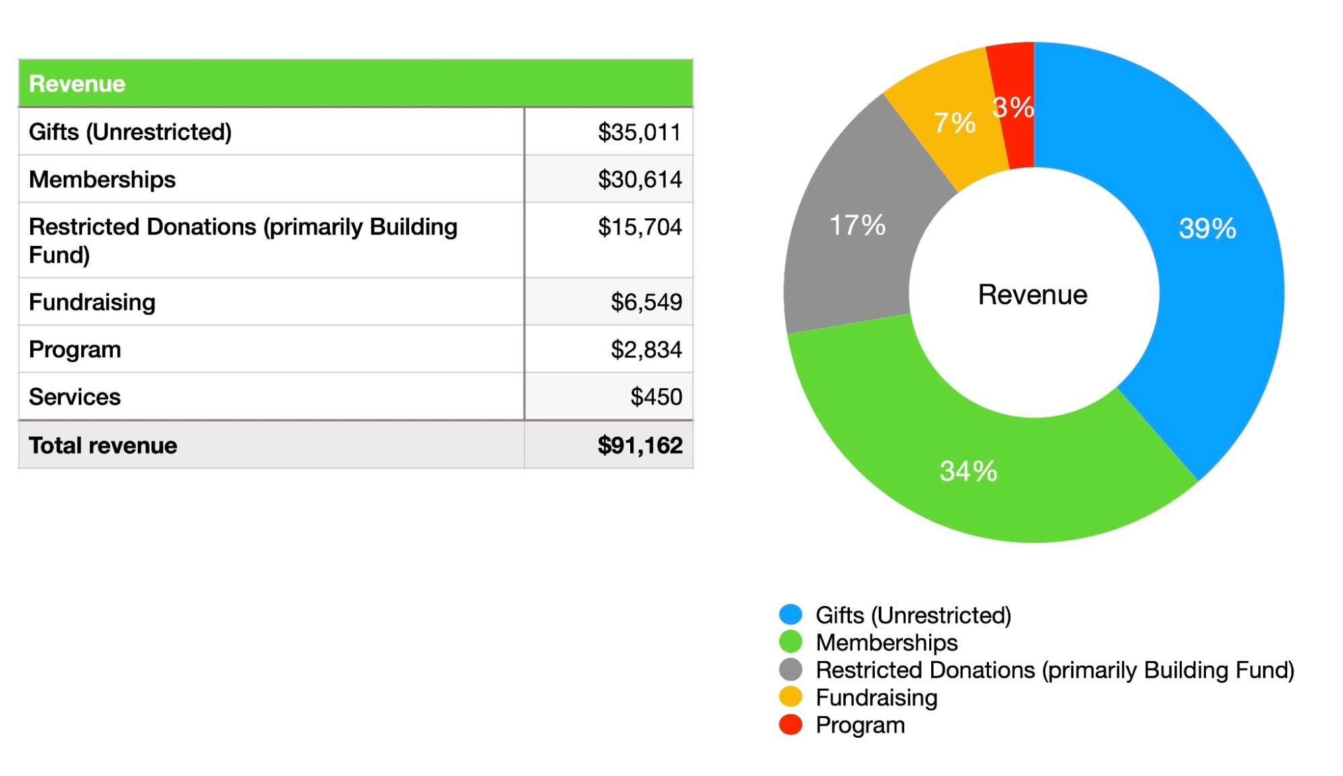Select the Memberships row in the table
The image size is (1343, 776).
point(101,179)
